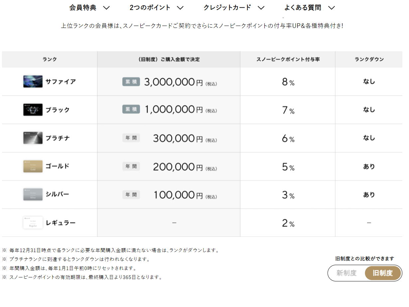The width and height of the screenshot is (409, 307).
Task: Click the シルバー rank name
Action: 58,195
